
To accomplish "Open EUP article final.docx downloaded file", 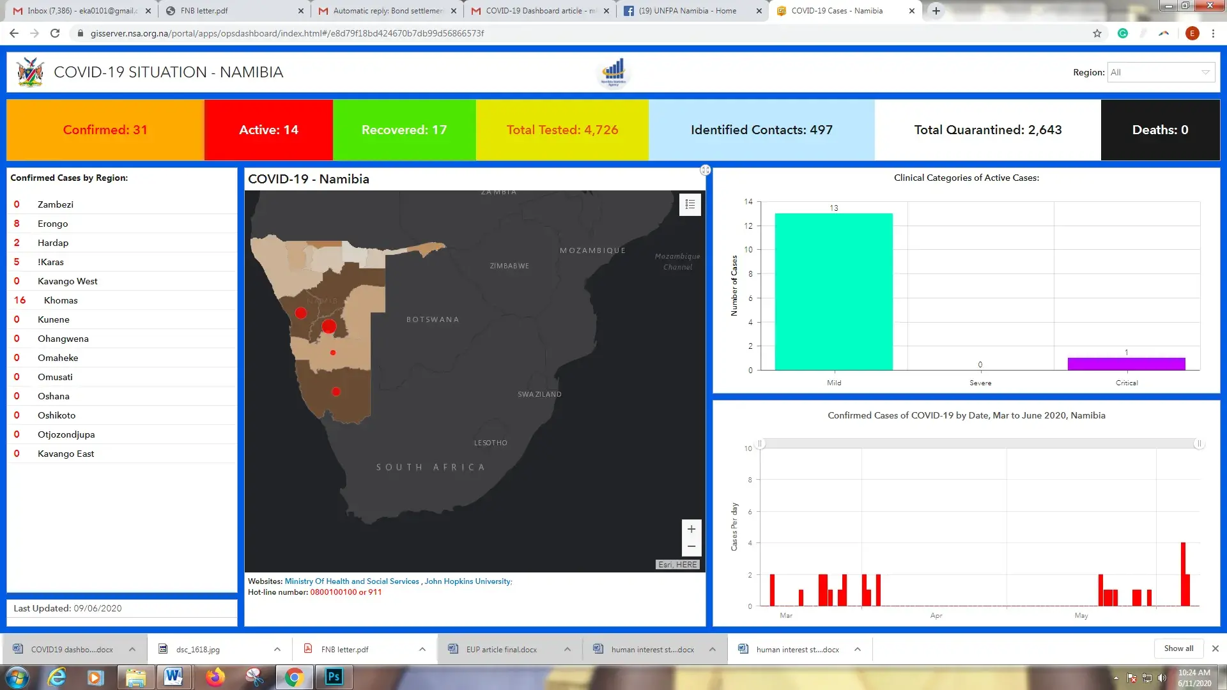I will tap(500, 649).
